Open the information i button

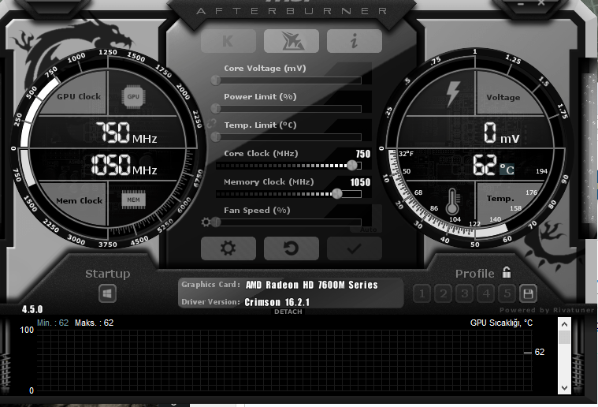tap(355, 41)
